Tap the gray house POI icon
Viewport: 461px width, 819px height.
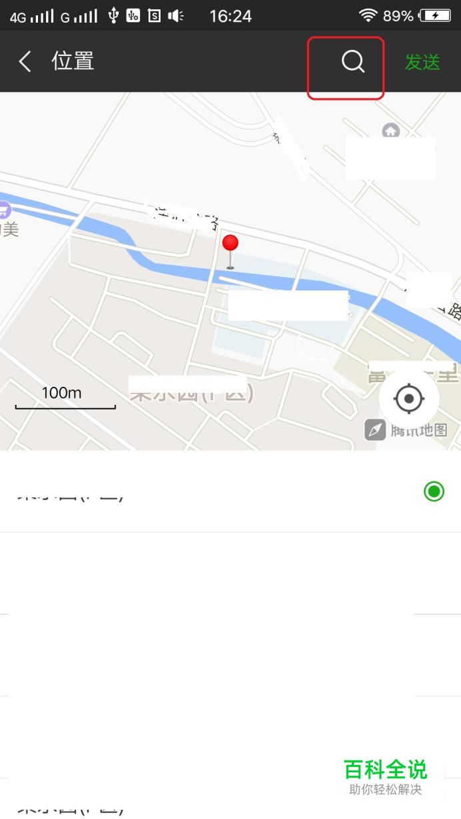[390, 131]
